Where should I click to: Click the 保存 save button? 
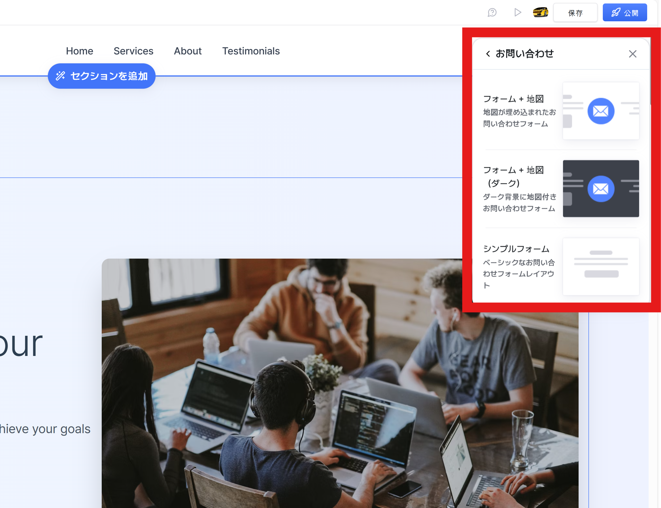pos(575,13)
